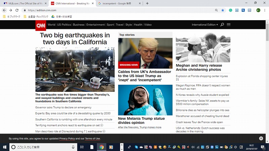Screen dimensions: 269x151
Task: Click the Cortana microphone icon
Action: [73, 147]
